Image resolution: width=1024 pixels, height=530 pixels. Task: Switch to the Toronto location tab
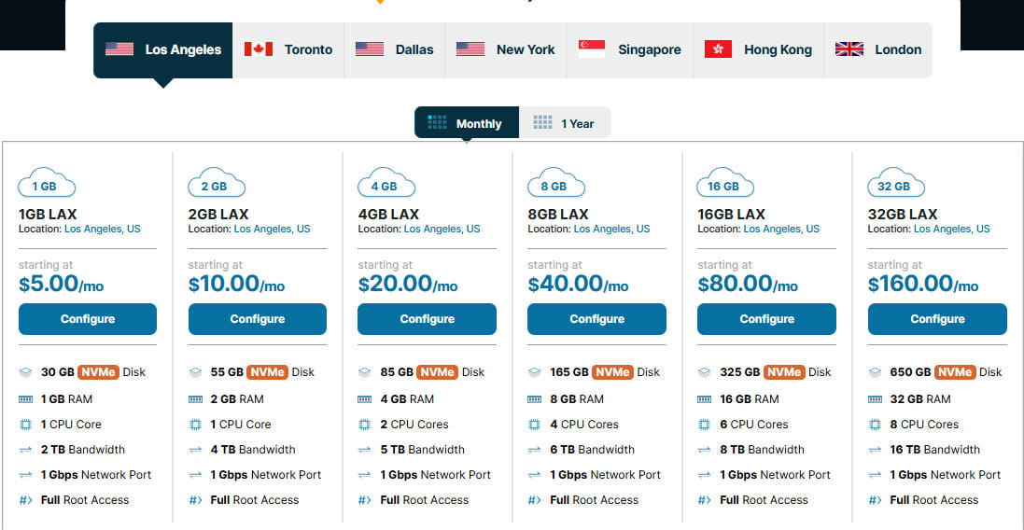288,50
